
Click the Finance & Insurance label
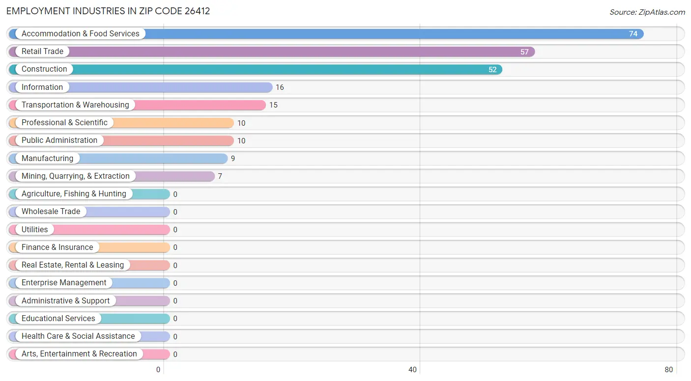tap(57, 247)
